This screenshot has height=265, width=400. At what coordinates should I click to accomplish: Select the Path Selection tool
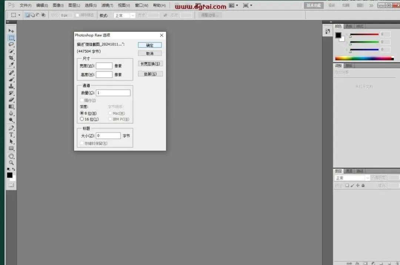click(11, 141)
